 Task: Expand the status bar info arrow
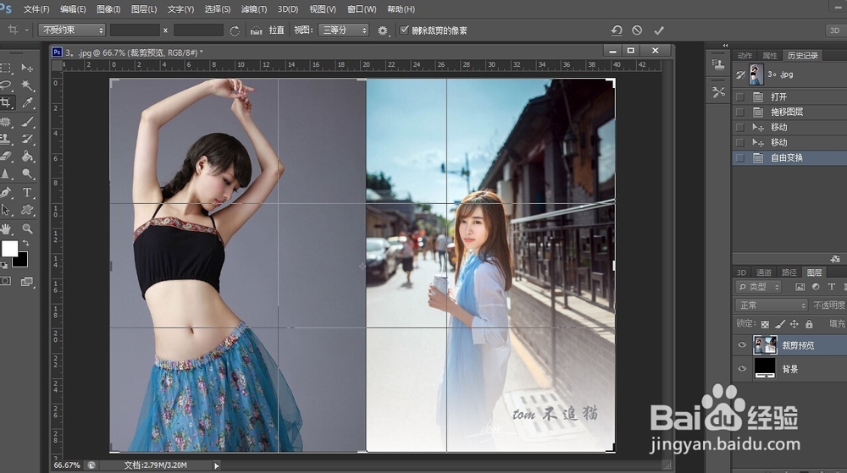(x=217, y=465)
